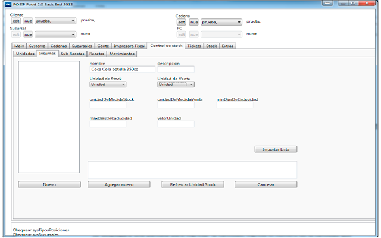Screen dimensions: 381x238
Task: Go to the Extras tab
Action: [227, 46]
